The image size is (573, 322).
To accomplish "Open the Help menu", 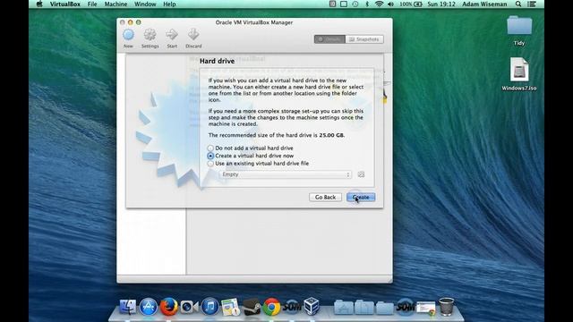I will [x=169, y=4].
